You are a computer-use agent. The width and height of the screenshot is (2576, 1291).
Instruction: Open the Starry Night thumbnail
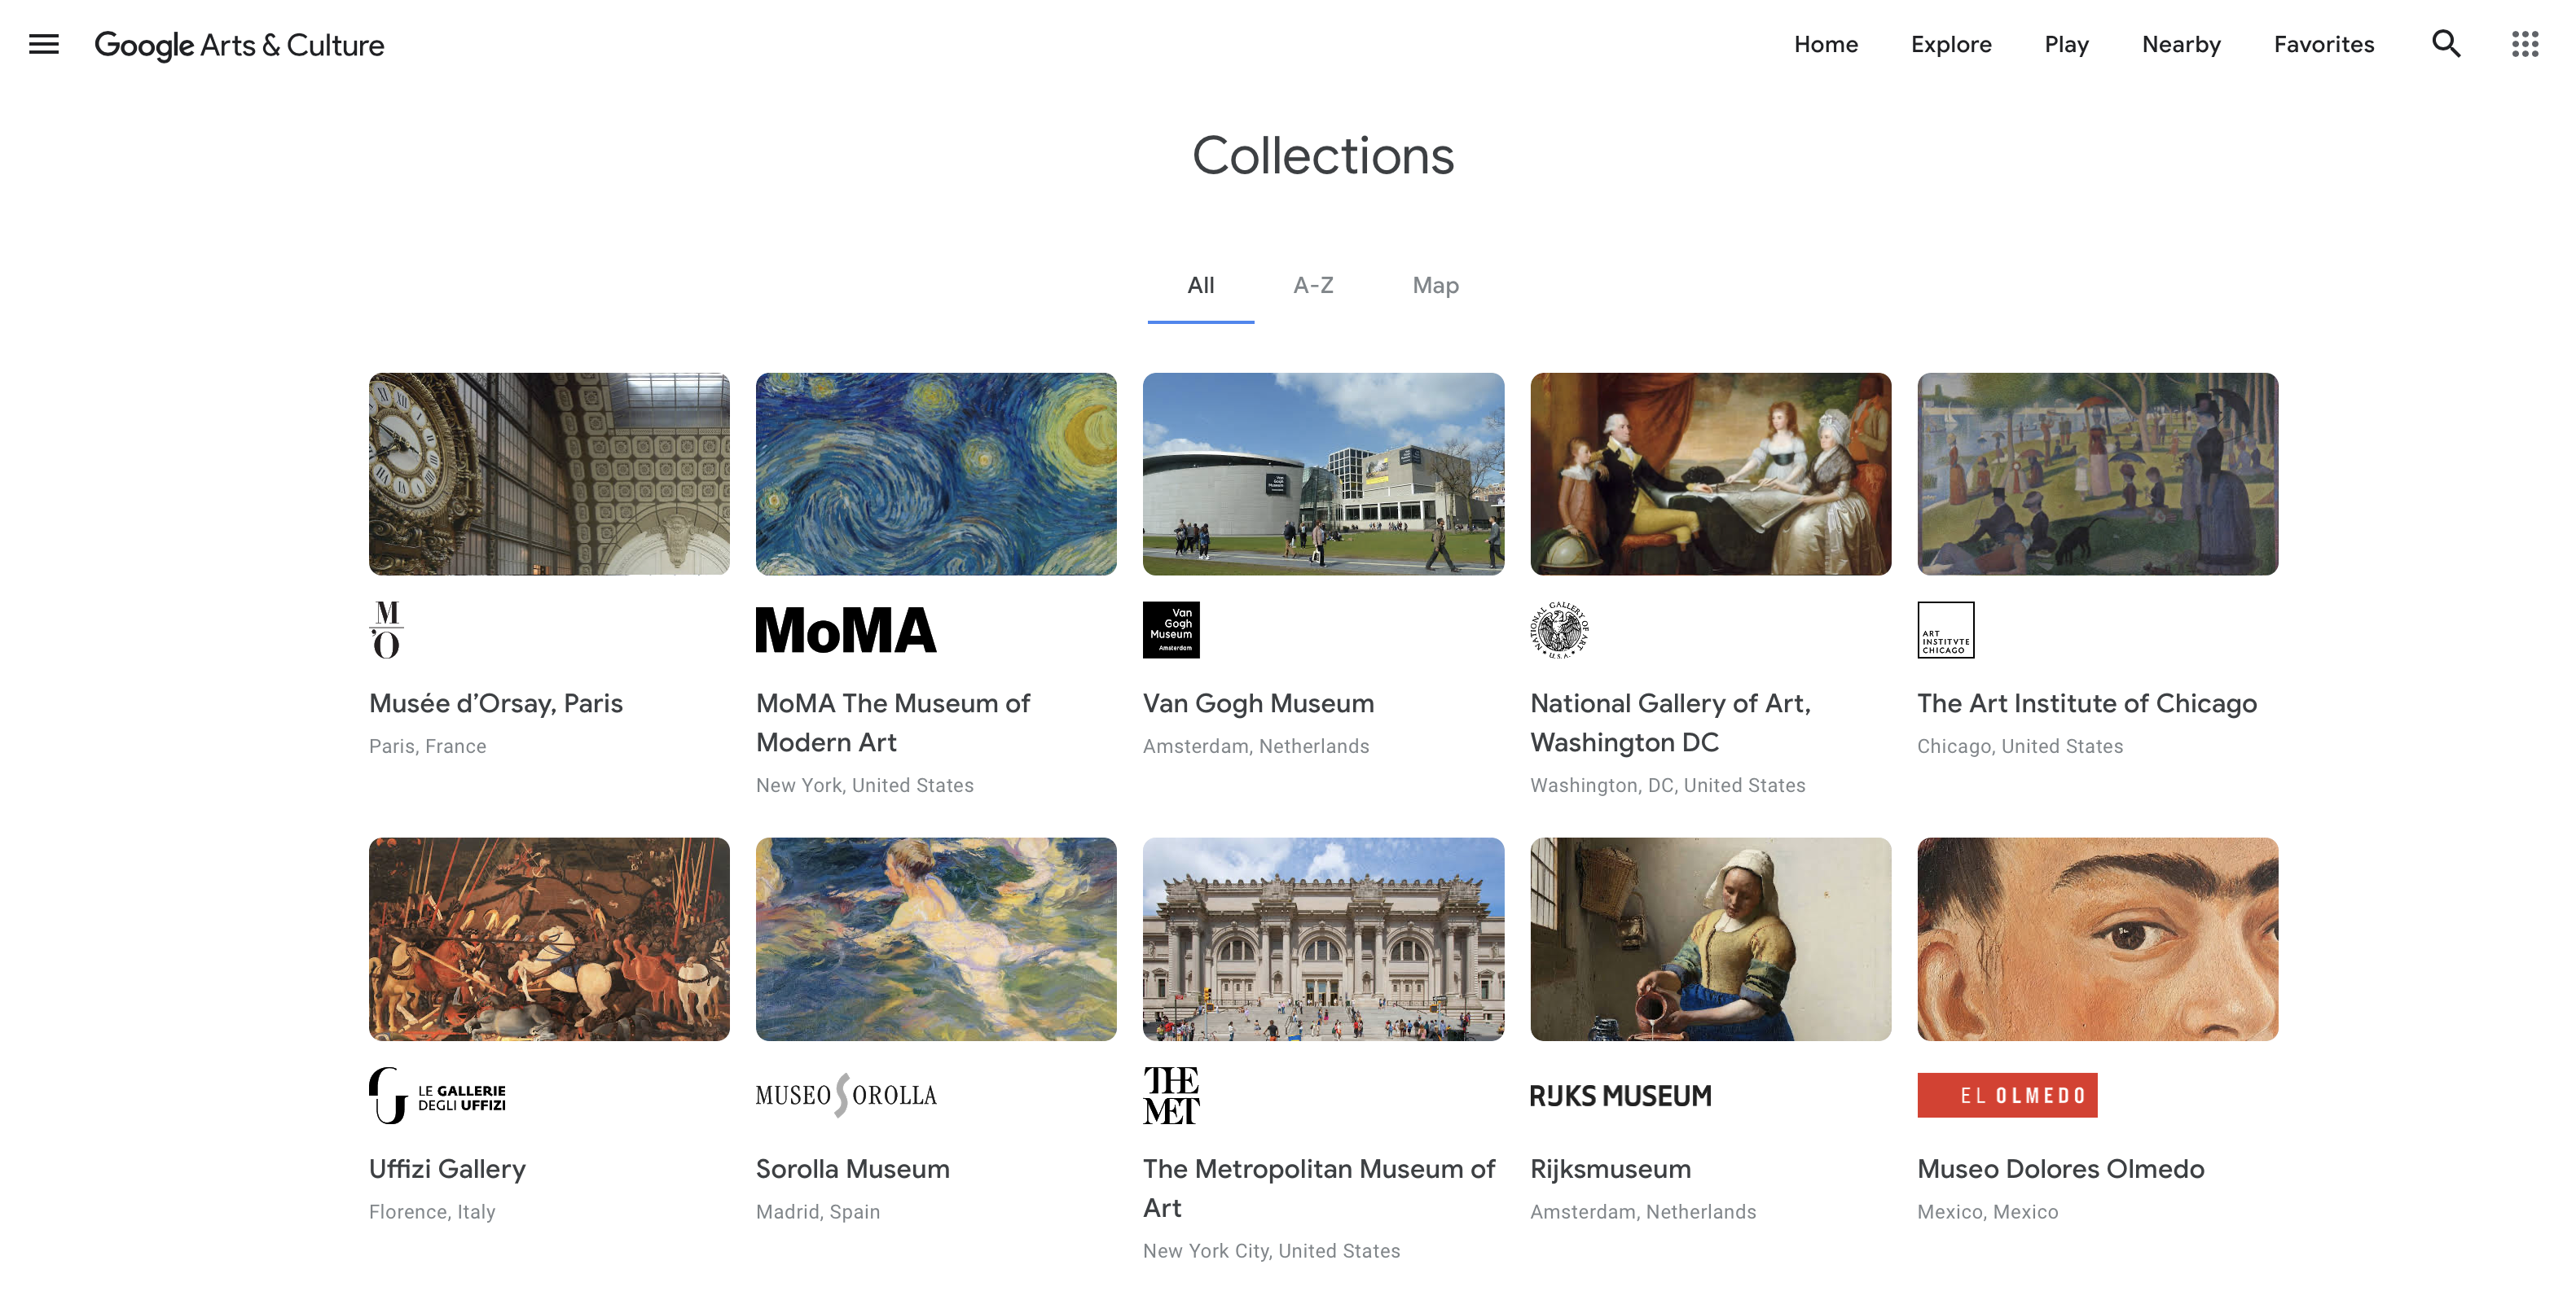[936, 474]
